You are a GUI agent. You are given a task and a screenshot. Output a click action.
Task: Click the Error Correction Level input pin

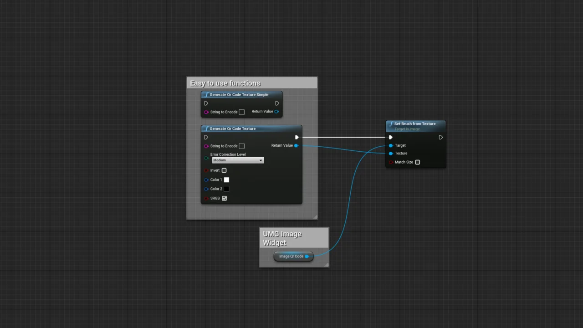click(206, 158)
